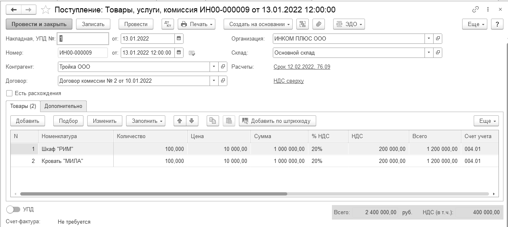508x227 pixels.
Task: Open Склад record with open icon
Action: (438, 53)
